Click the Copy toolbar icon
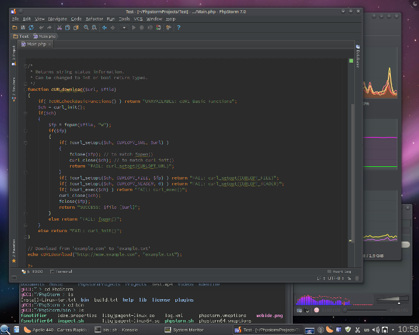Image resolution: width=419 pixels, height=335 pixels. 68,28
